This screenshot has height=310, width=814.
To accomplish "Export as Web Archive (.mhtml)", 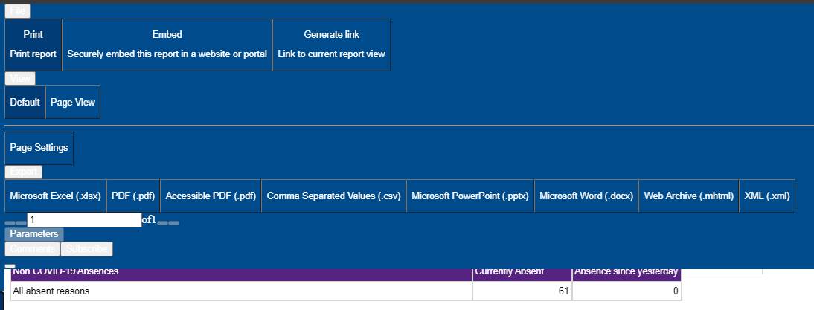I will pyautogui.click(x=689, y=196).
